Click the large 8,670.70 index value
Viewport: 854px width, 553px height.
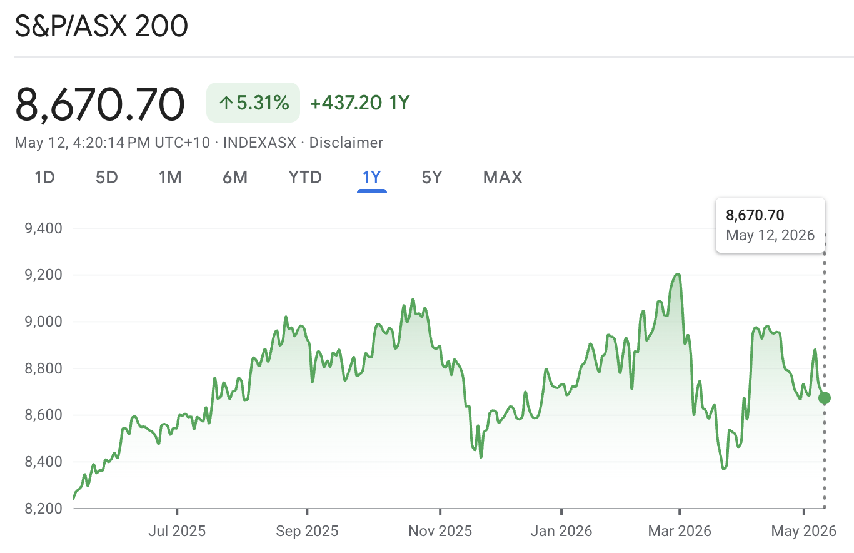100,104
